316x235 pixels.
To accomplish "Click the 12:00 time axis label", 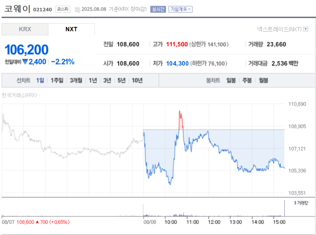I will coord(214,222).
